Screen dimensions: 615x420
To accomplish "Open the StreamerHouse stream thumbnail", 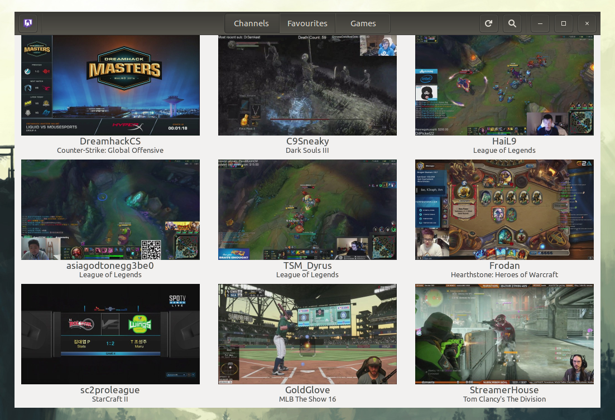I will [505, 334].
